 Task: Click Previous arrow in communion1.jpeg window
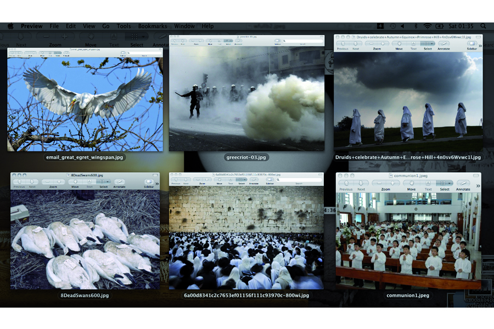click(x=346, y=183)
